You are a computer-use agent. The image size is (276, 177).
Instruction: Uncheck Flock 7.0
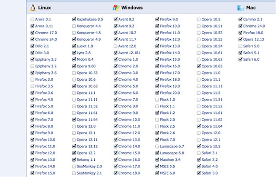157,140
